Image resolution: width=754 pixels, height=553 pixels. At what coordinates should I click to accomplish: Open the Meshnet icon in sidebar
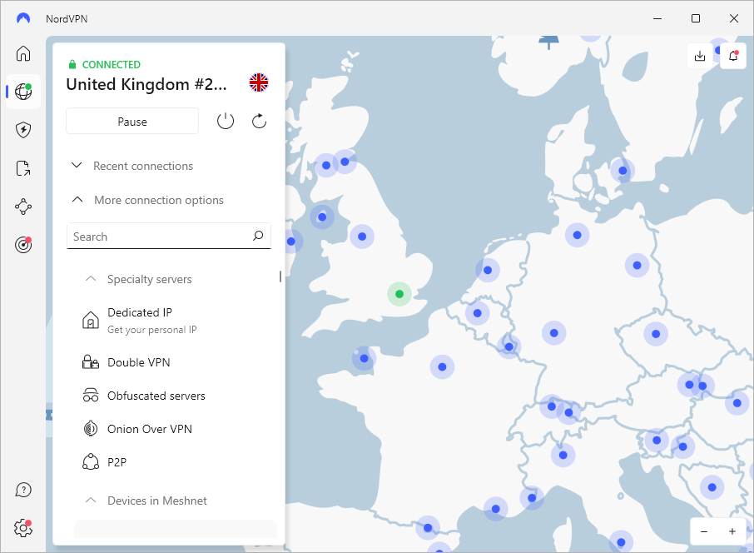23,207
